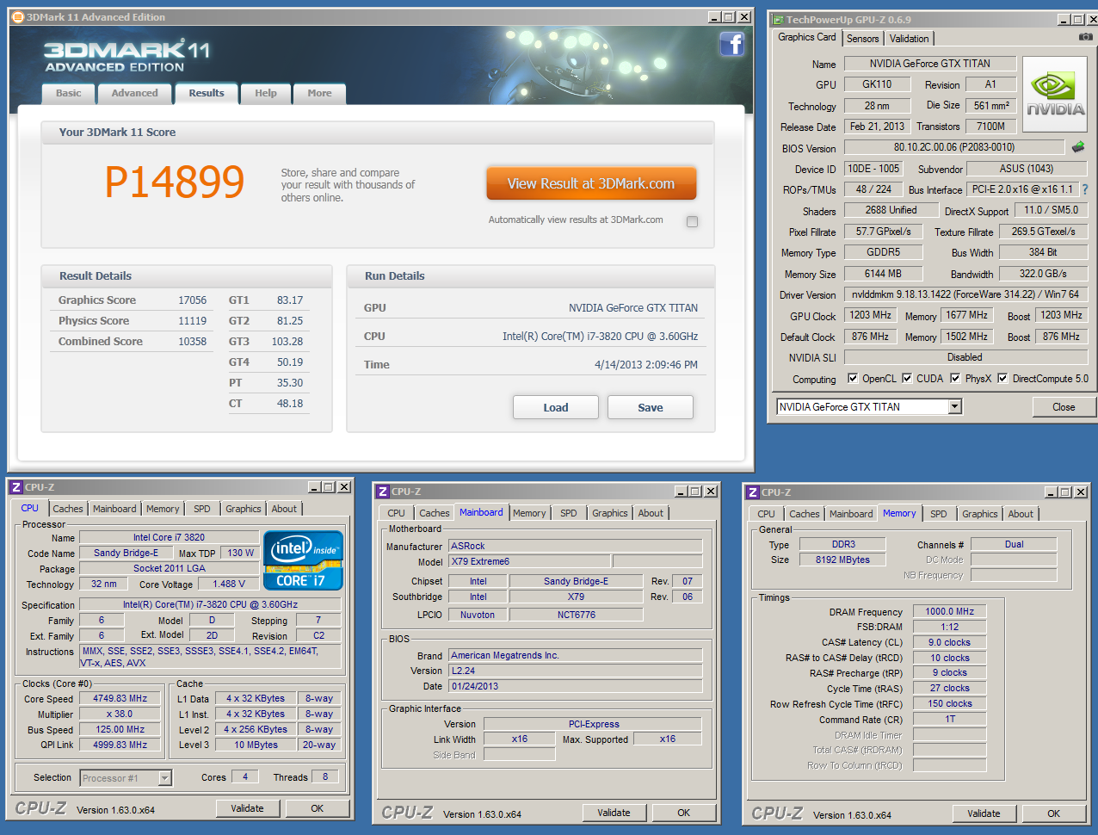Open the GPU selection dropdown in GPU-Z

tap(955, 406)
